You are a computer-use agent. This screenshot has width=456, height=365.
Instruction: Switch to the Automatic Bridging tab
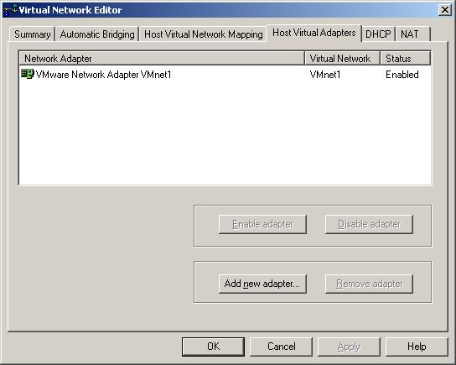(97, 34)
